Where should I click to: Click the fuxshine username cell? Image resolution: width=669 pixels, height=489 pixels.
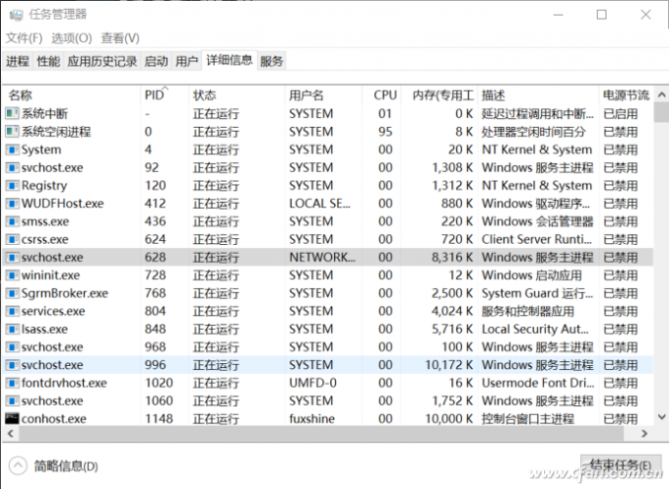pos(312,419)
